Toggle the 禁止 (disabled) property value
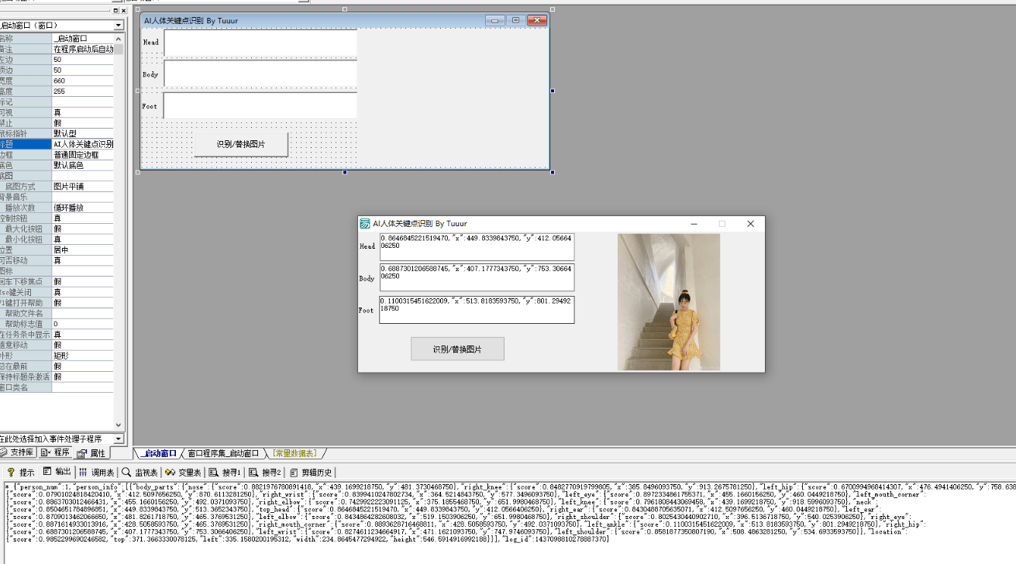The width and height of the screenshot is (1016, 564). [82, 123]
